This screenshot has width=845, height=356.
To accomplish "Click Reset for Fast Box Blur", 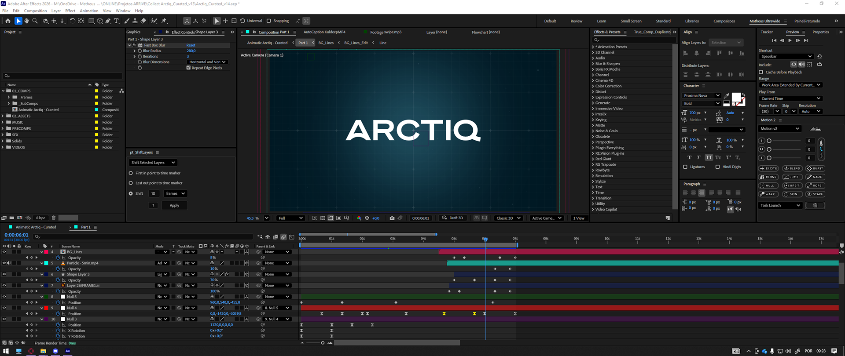I will [x=191, y=45].
